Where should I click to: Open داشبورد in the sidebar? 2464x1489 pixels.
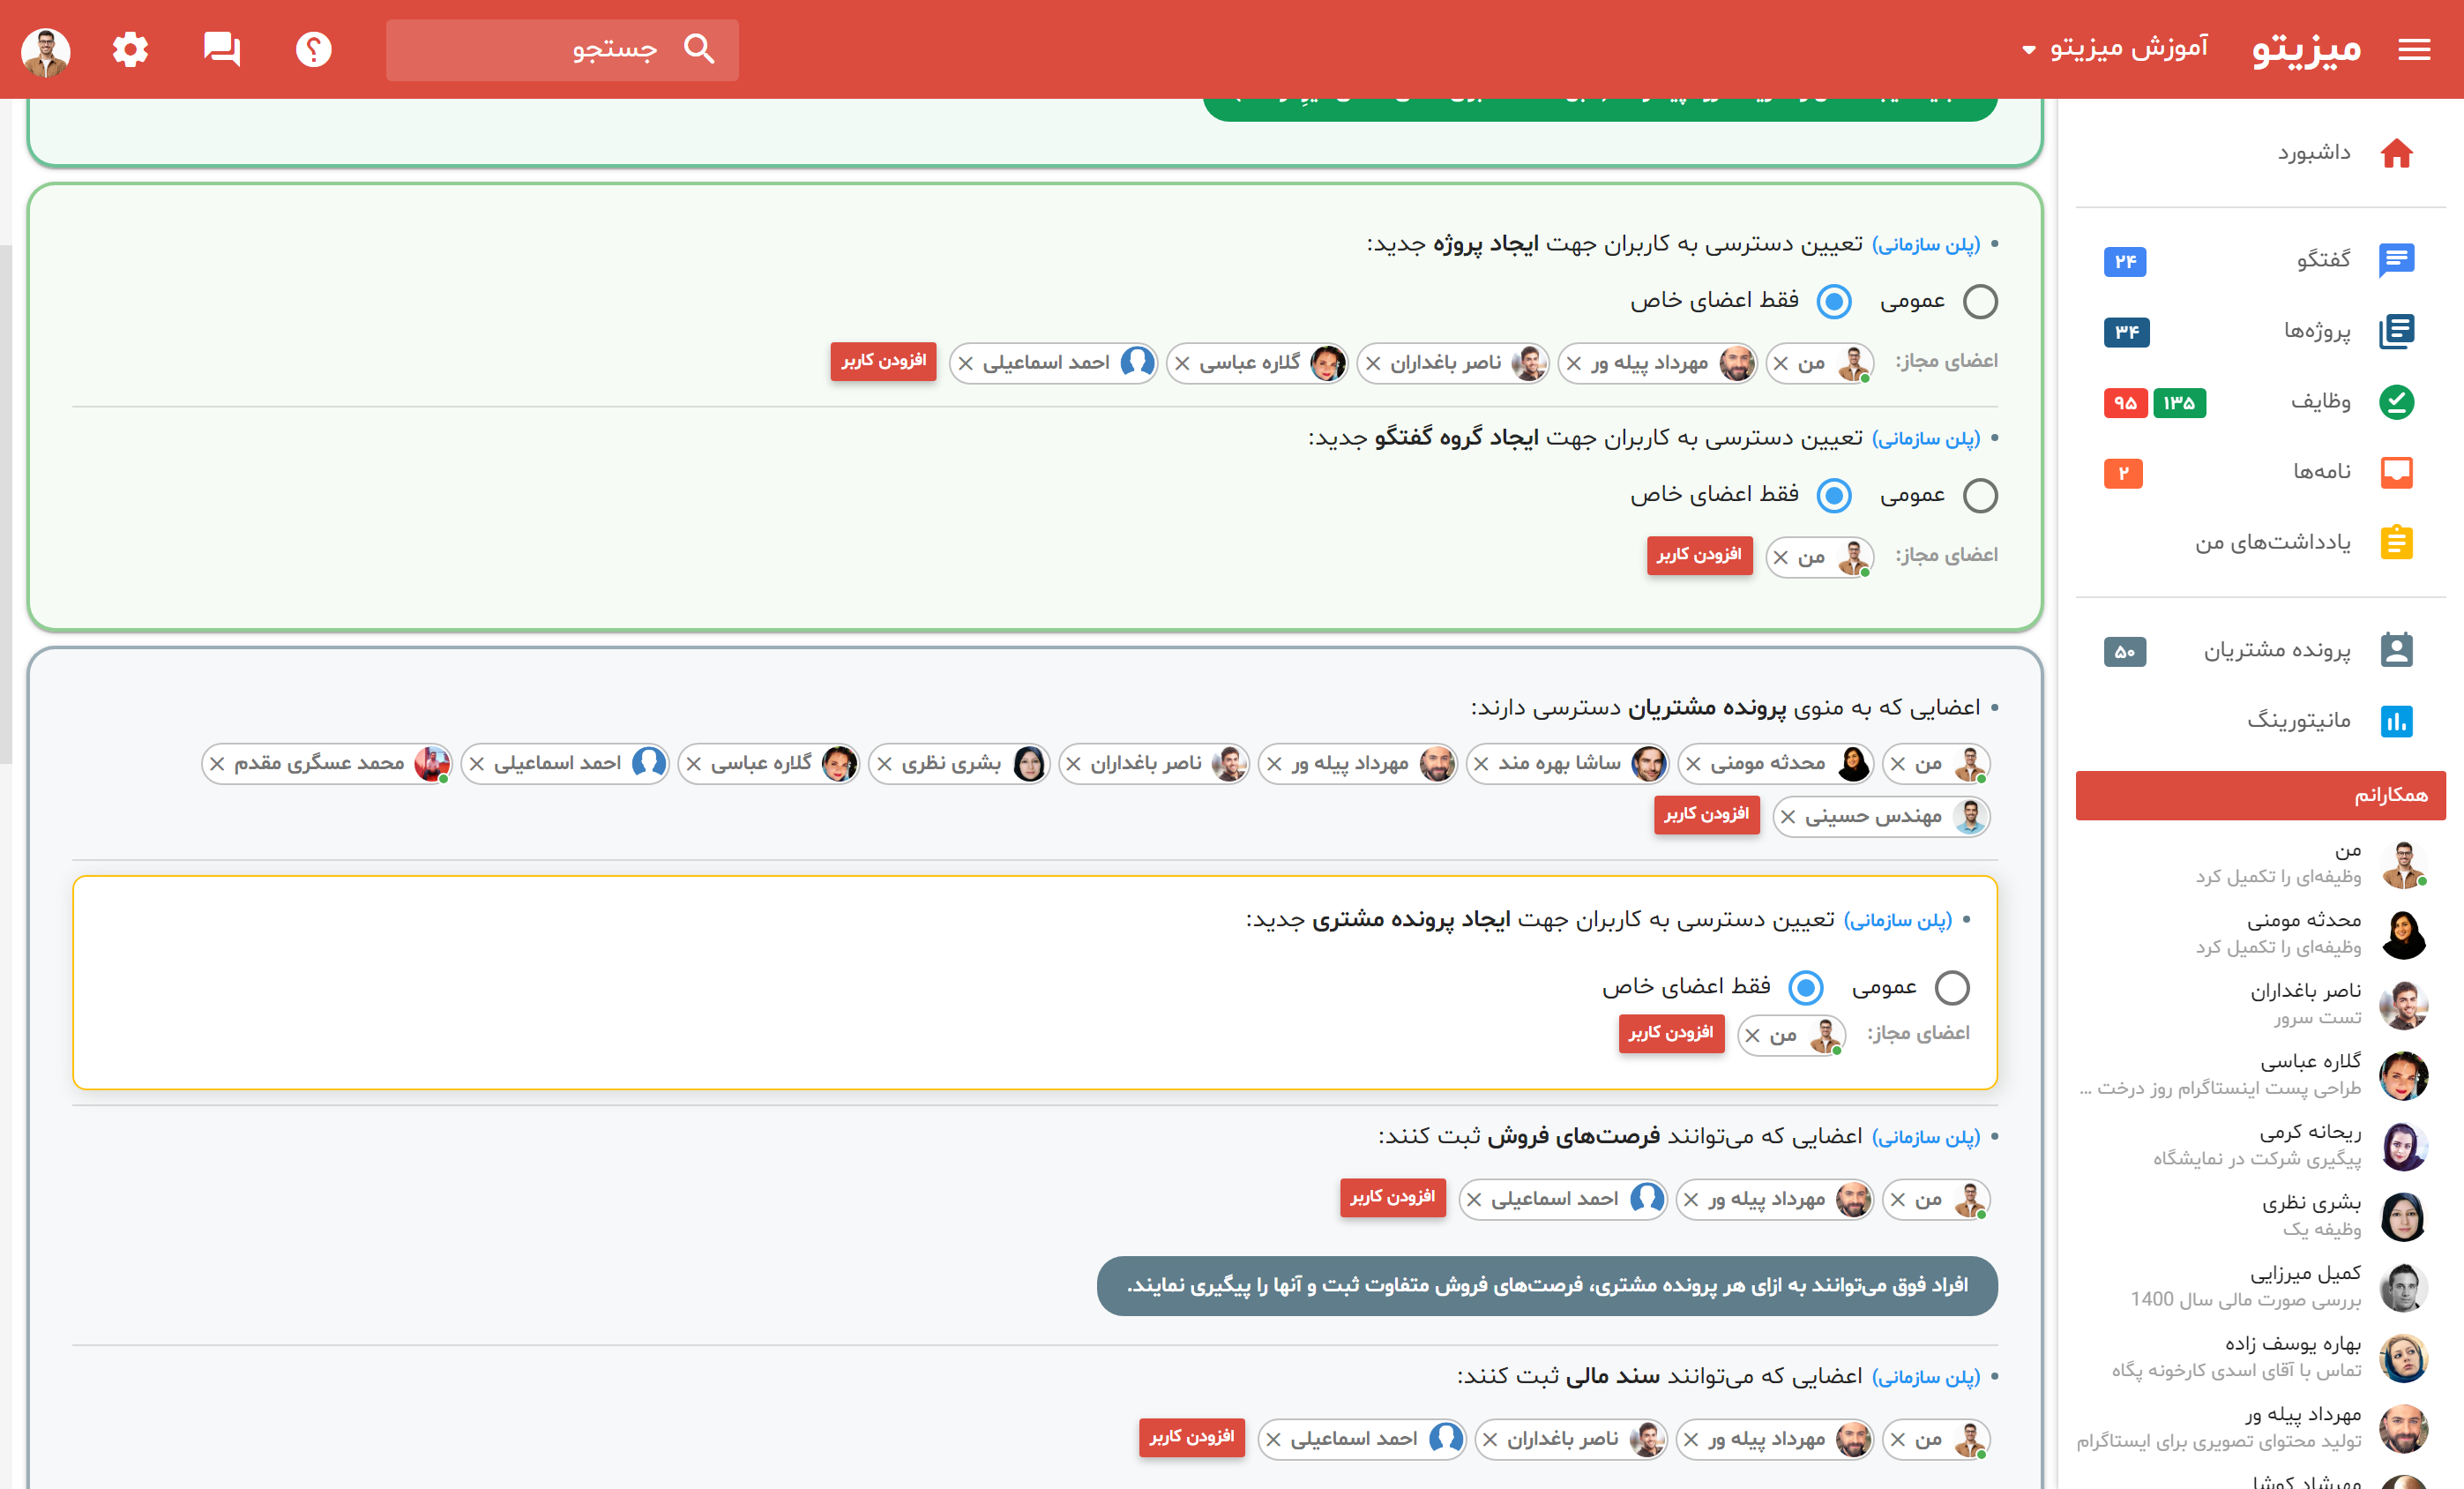2260,153
